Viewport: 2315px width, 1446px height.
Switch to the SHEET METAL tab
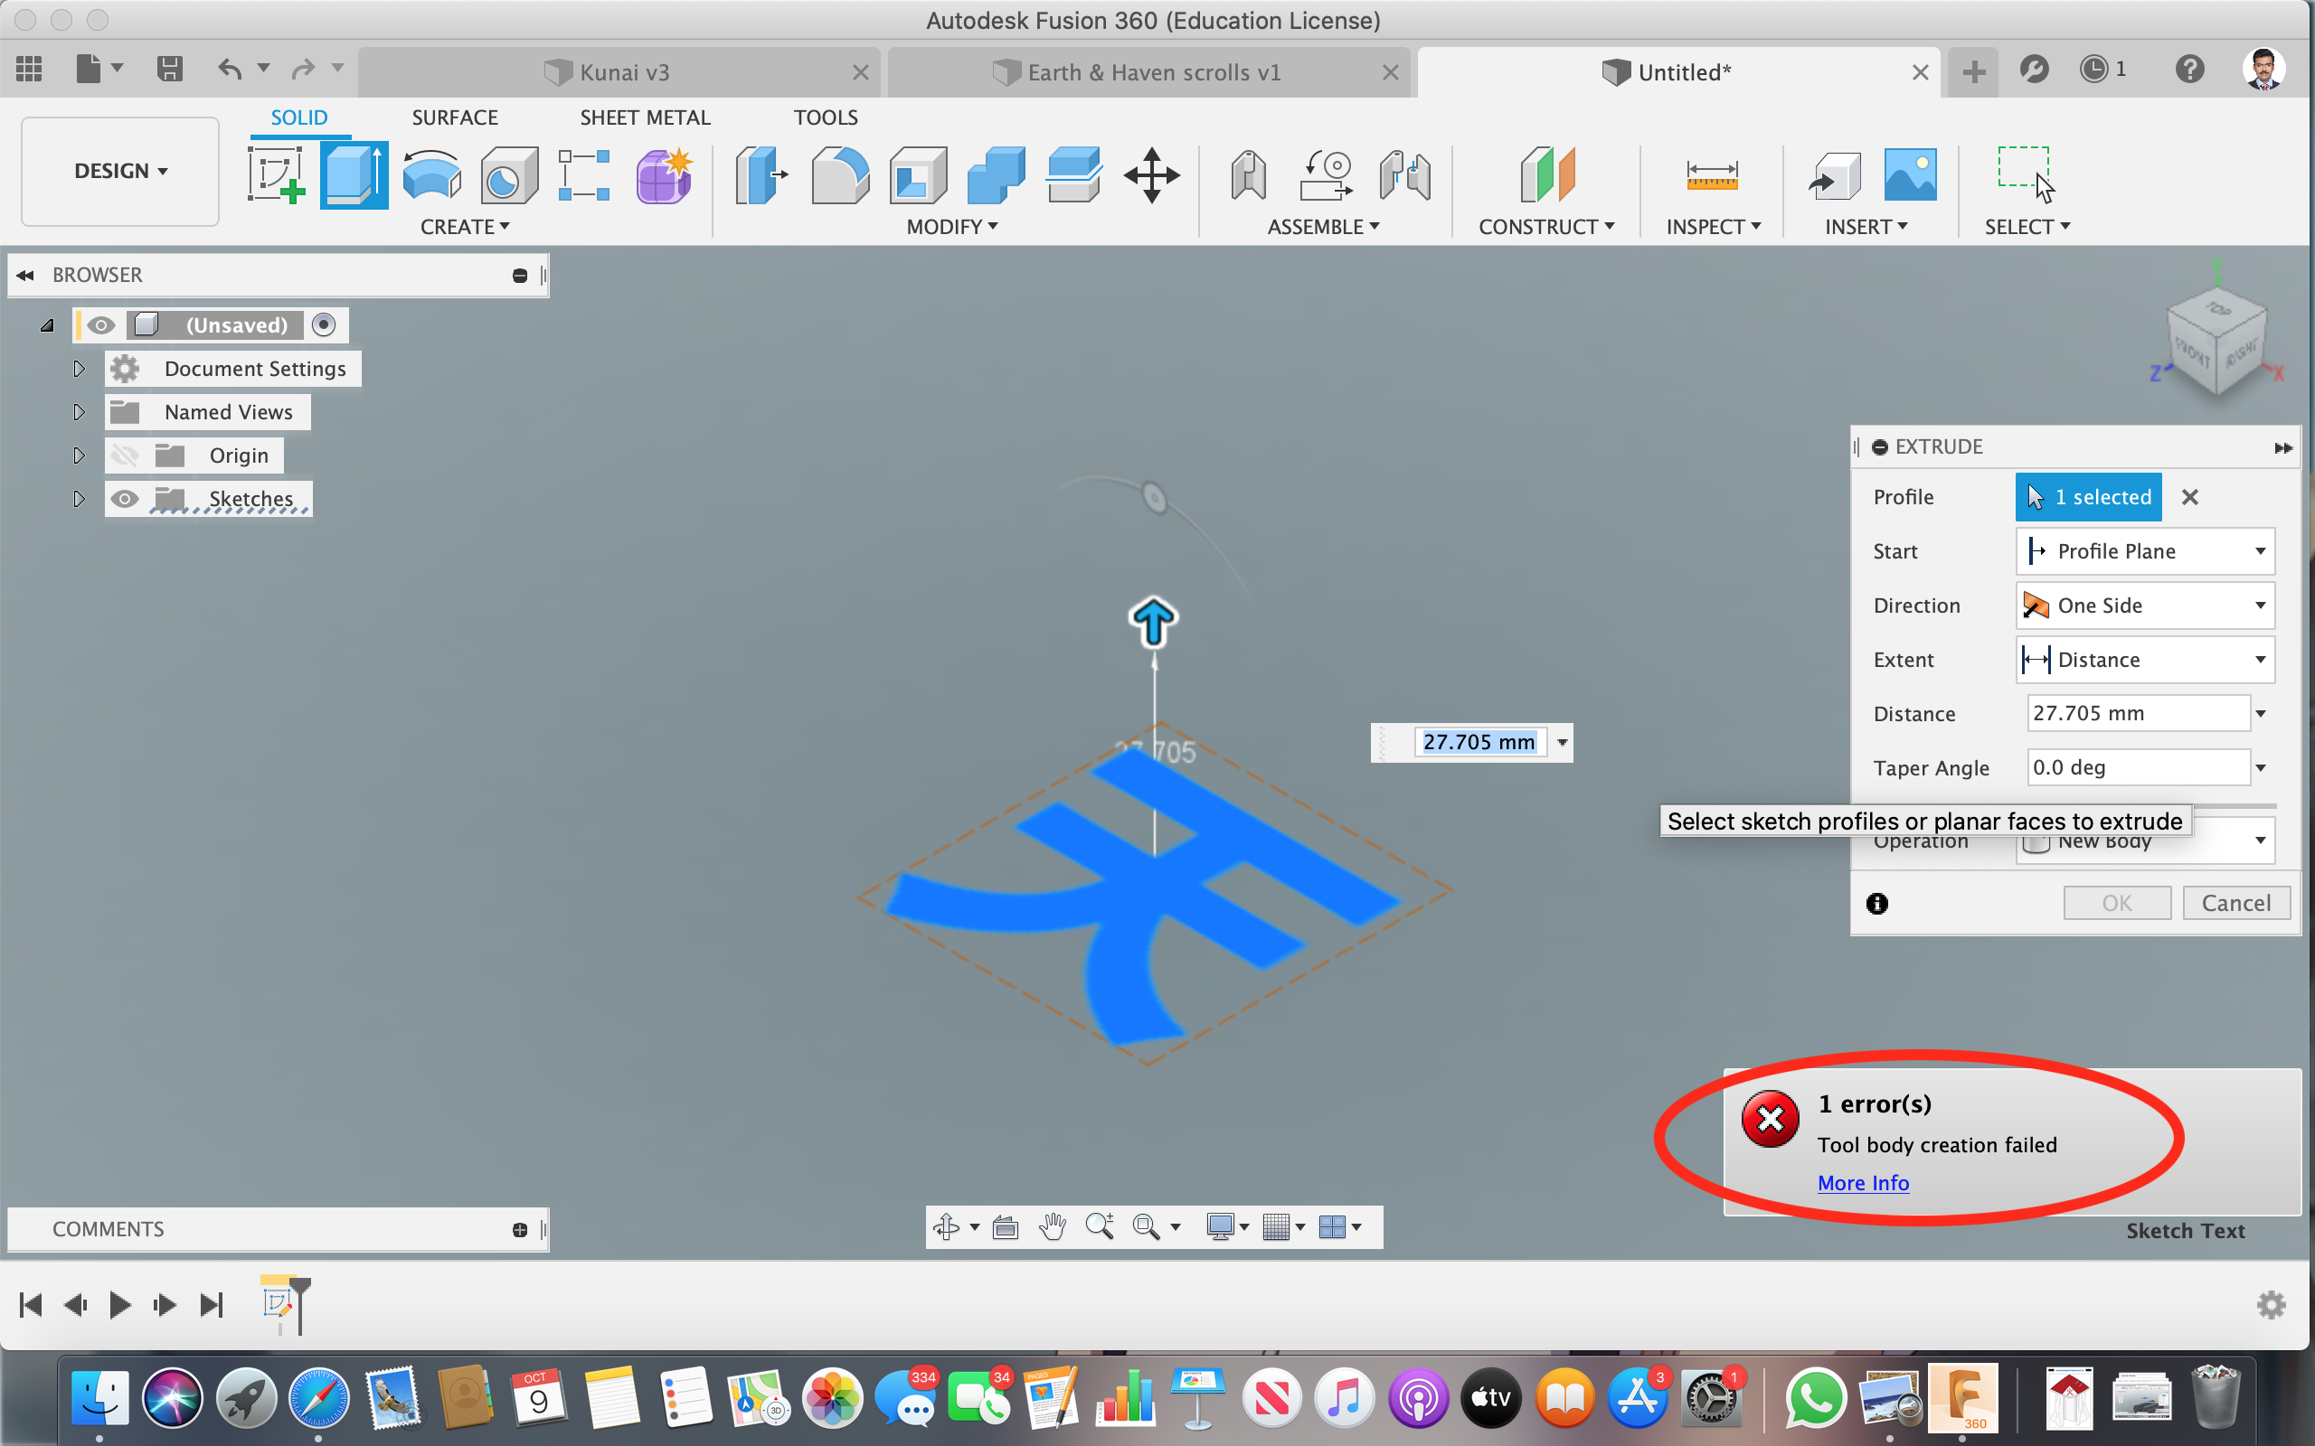point(645,117)
